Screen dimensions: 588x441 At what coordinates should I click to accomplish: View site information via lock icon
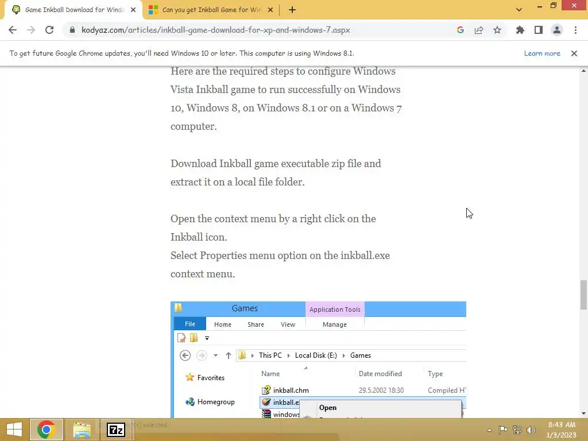click(x=72, y=30)
